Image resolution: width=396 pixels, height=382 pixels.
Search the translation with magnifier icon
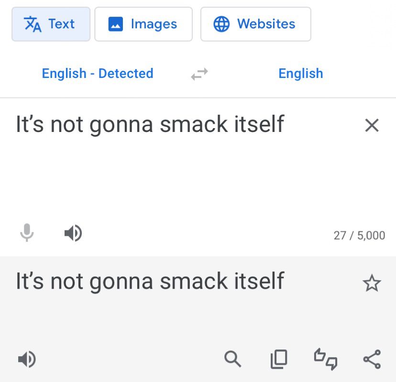[x=233, y=359]
